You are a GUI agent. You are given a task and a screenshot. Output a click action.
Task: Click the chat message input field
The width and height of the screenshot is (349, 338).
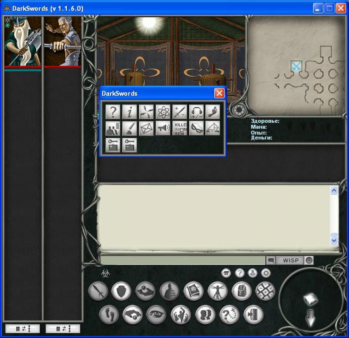(x=183, y=260)
